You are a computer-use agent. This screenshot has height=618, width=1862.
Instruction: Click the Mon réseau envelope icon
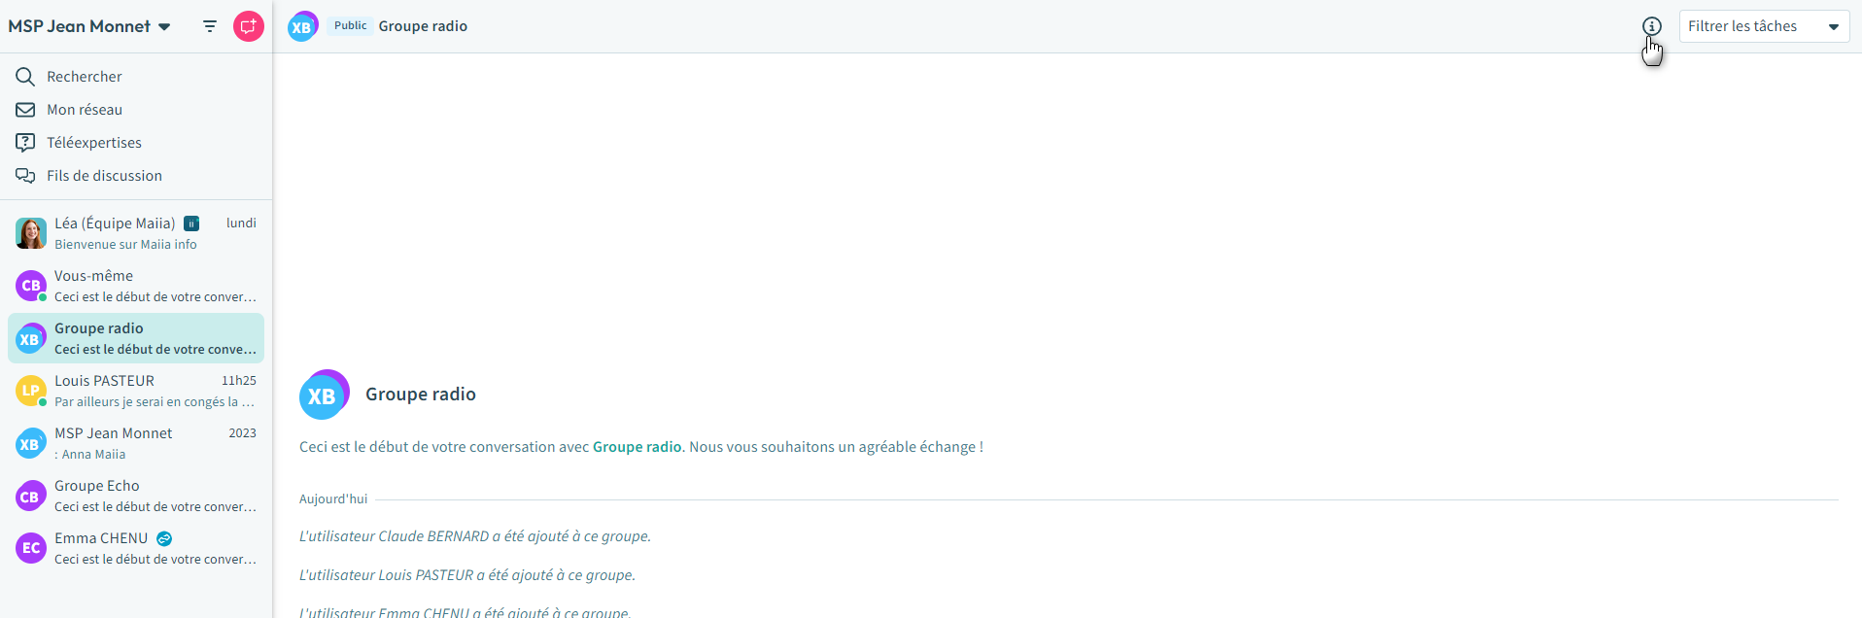25,110
